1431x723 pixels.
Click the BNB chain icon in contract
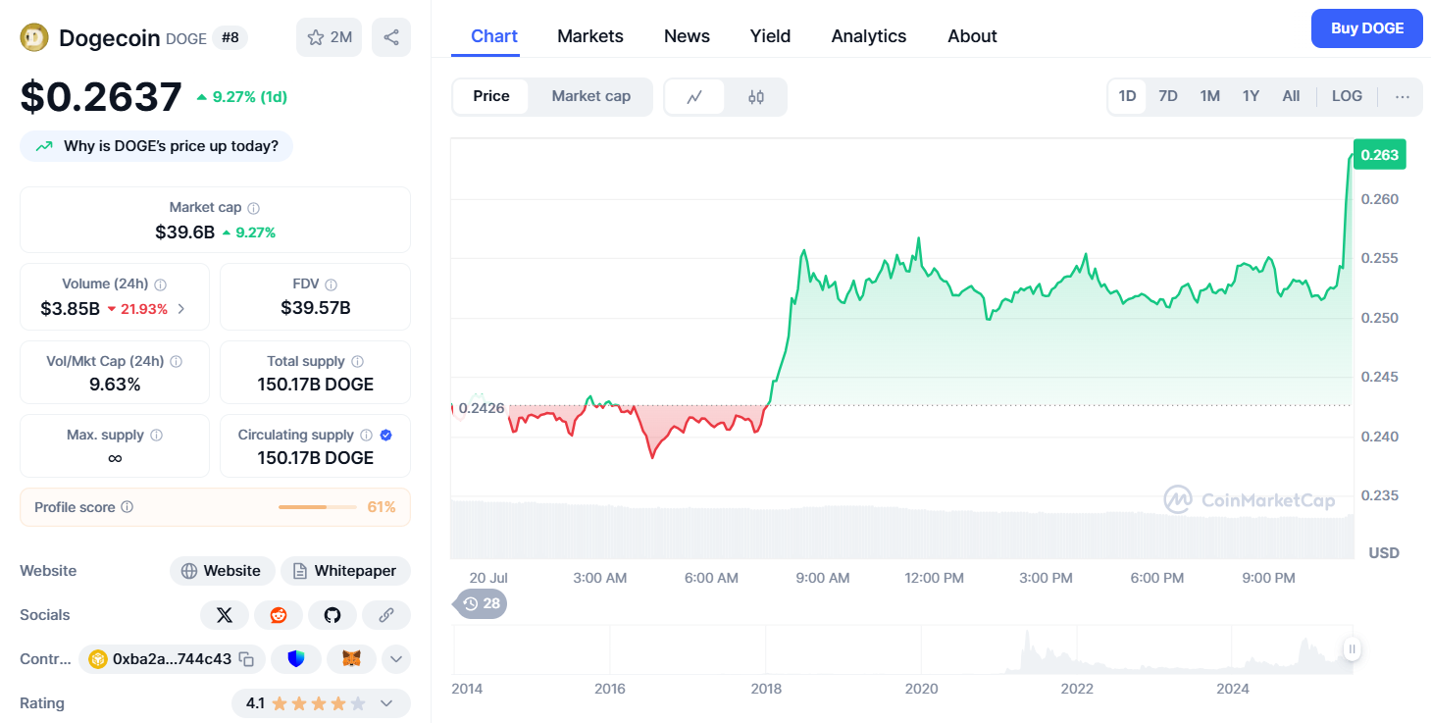97,659
